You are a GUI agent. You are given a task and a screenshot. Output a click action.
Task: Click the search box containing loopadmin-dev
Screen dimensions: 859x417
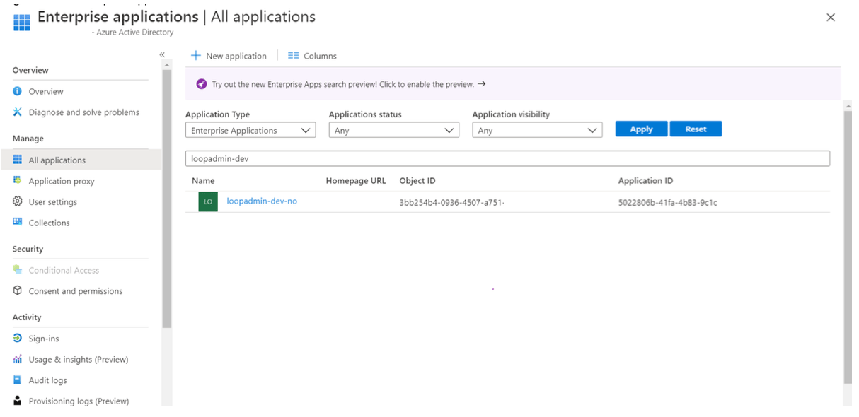(507, 158)
